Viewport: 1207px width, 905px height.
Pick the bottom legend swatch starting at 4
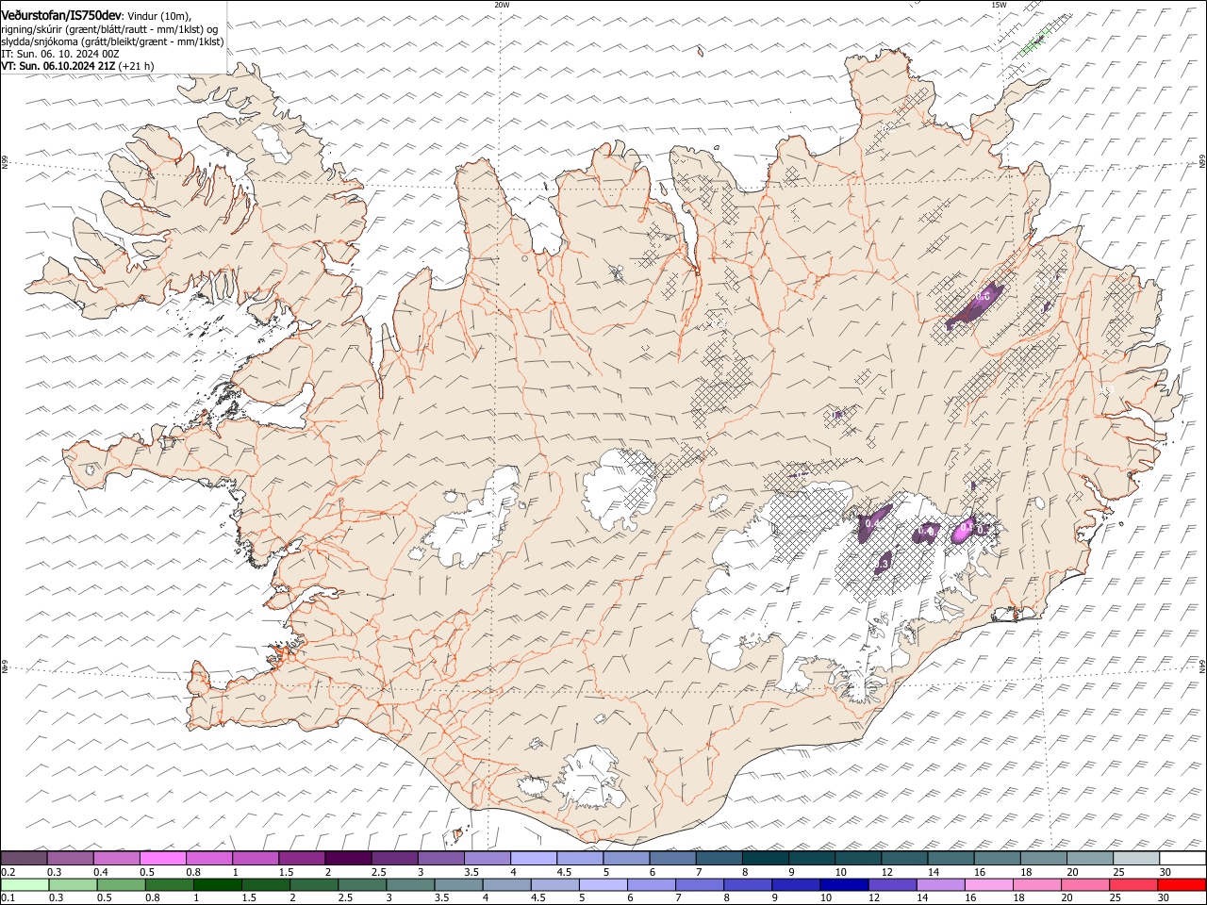click(506, 884)
